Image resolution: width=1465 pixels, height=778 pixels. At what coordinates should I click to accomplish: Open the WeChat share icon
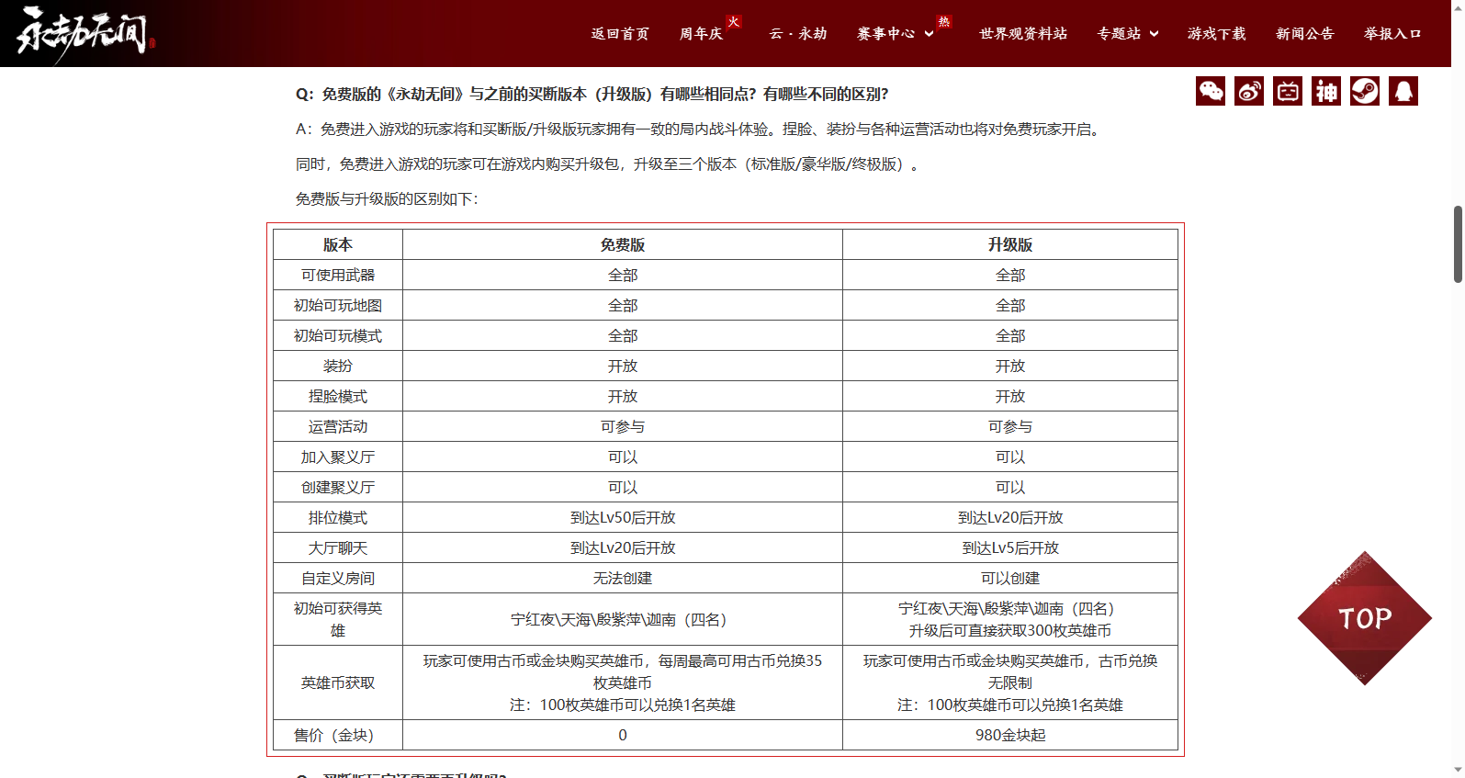[x=1211, y=91]
